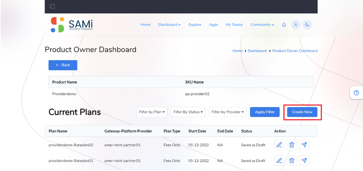The height and width of the screenshot is (171, 363).
Task: Click 05-12-2022 in Rateplan01 row
Action: pyautogui.click(x=199, y=161)
